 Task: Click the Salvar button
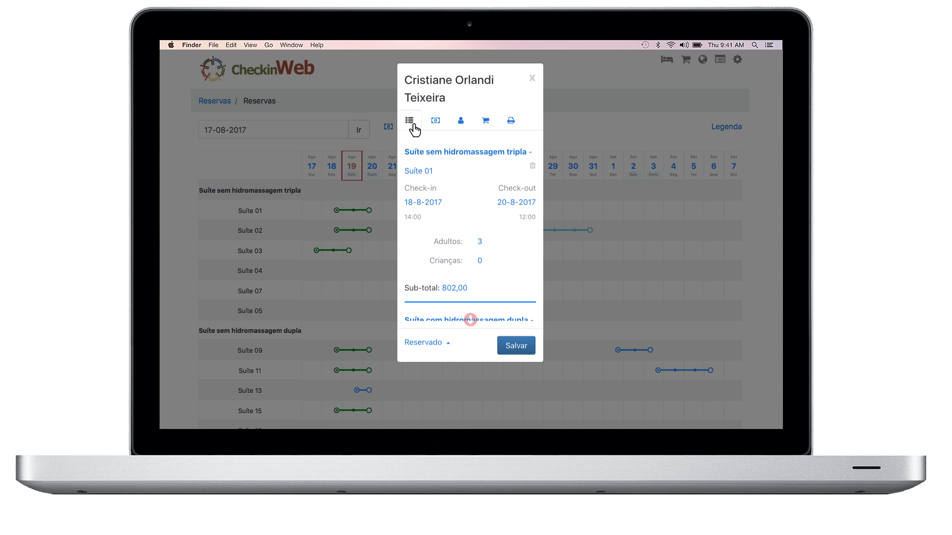[x=516, y=345]
